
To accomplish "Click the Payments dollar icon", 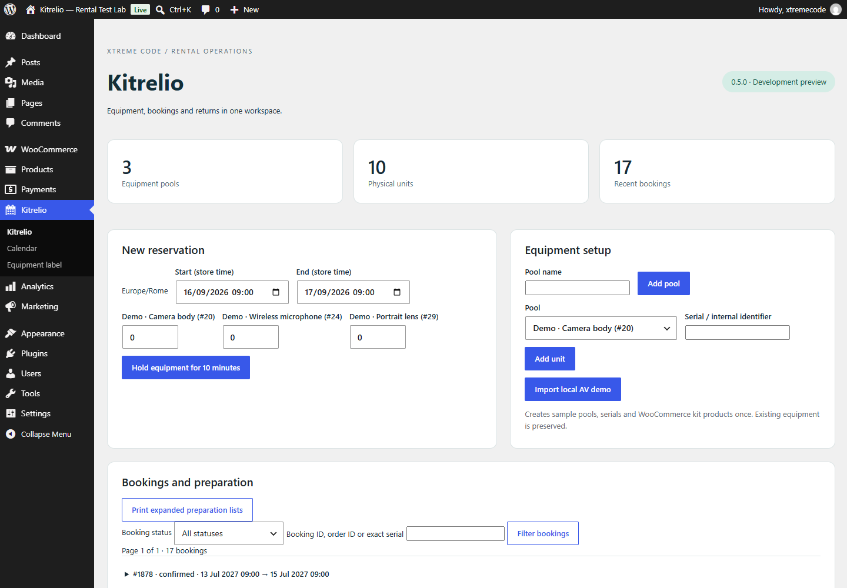I will (x=11, y=189).
